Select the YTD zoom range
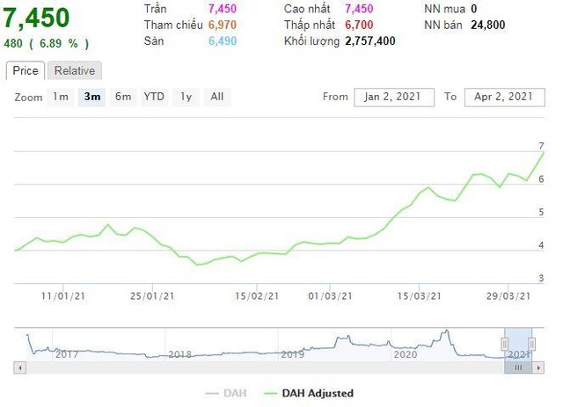 pos(154,97)
